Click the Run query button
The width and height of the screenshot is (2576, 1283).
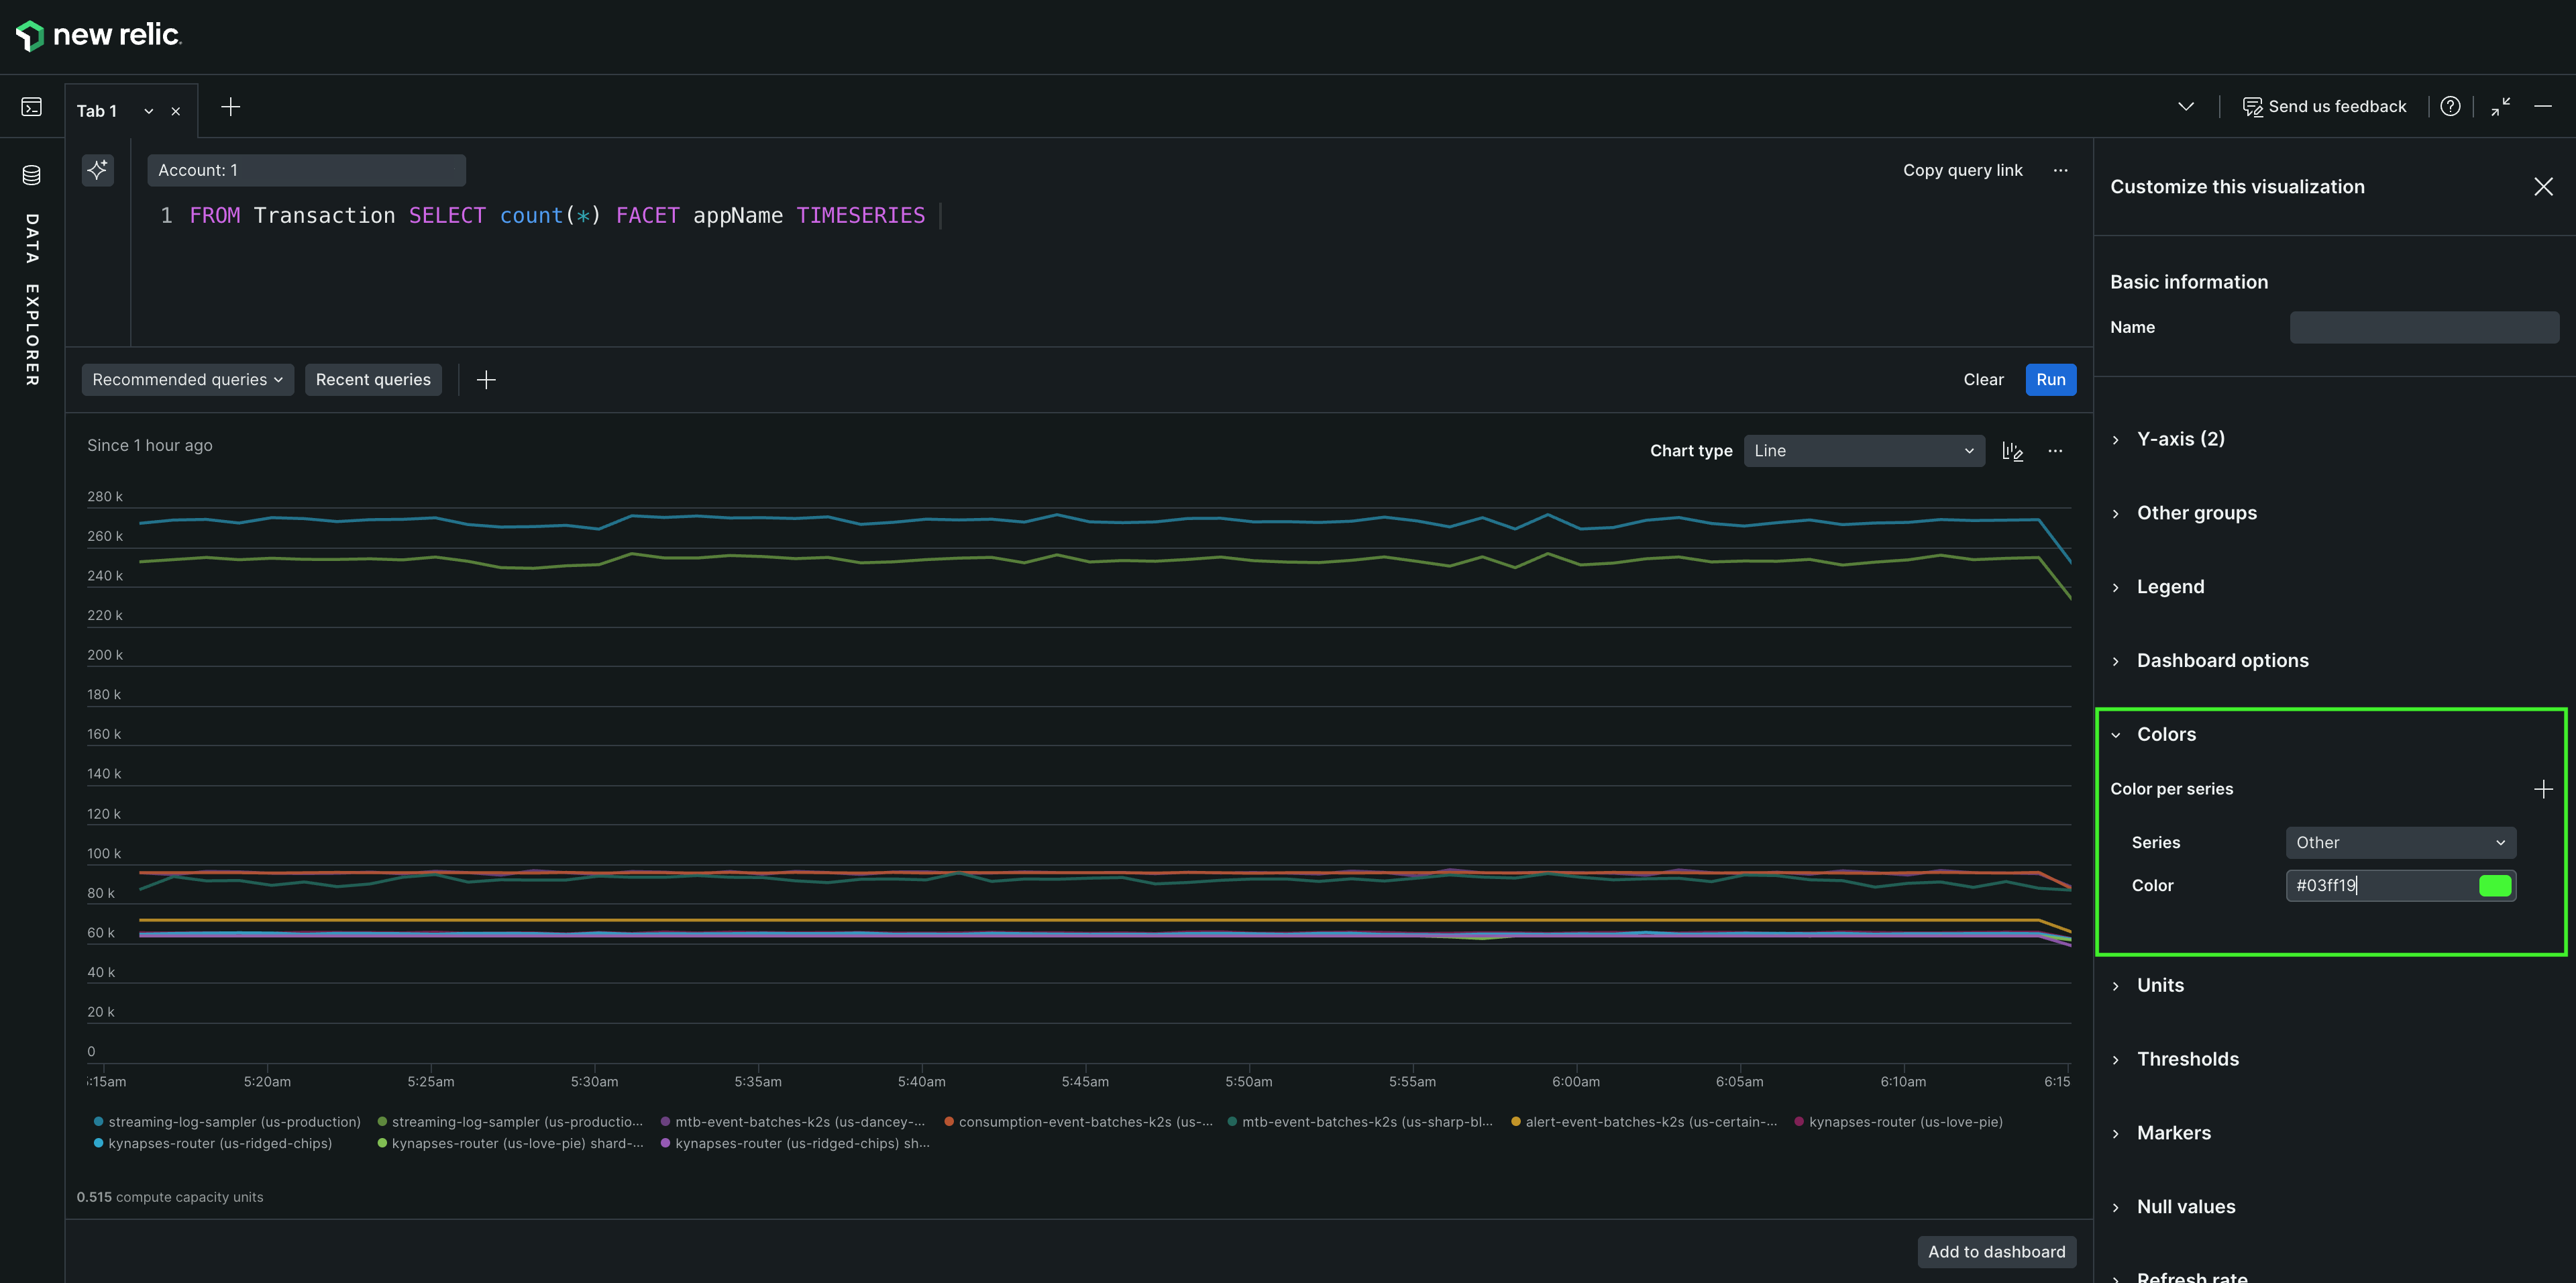coord(2050,380)
